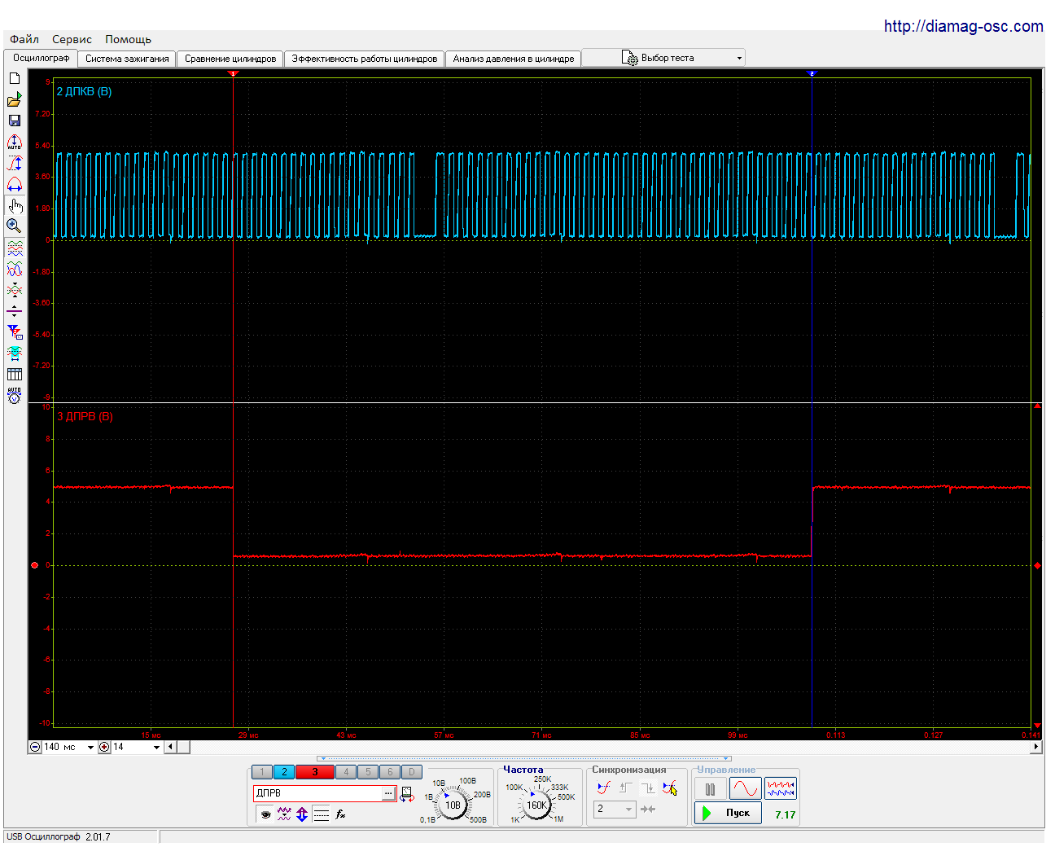The width and height of the screenshot is (1055, 847).
Task: Expand the 14 zoom value dropdown
Action: tap(156, 748)
